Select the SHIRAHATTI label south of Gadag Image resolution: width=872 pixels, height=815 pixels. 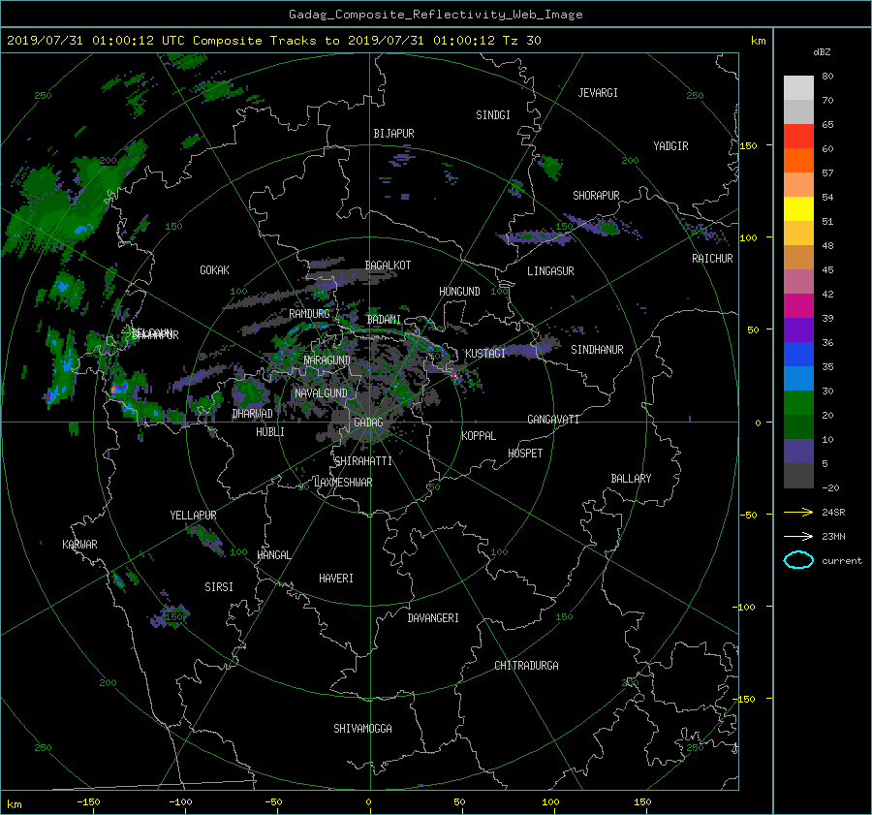(x=363, y=461)
